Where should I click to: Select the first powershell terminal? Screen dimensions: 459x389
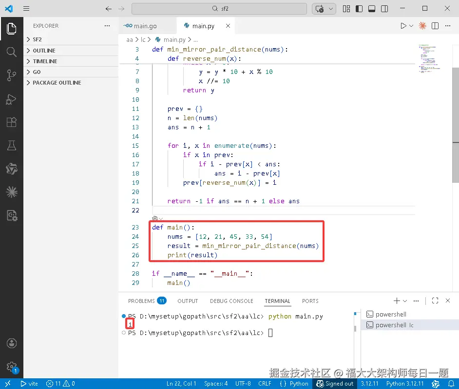tap(410, 314)
